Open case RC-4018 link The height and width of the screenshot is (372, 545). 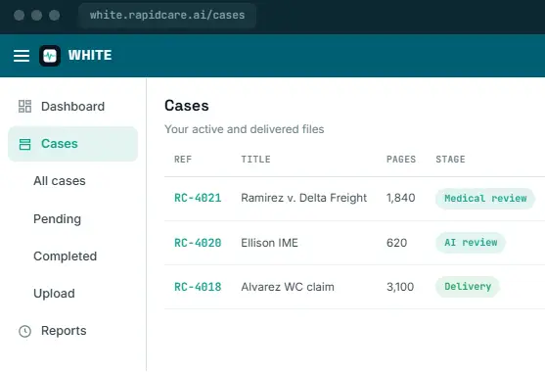[x=198, y=287]
